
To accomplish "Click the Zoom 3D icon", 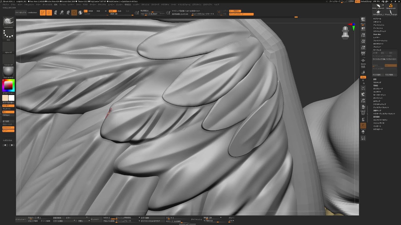I will (x=363, y=101).
